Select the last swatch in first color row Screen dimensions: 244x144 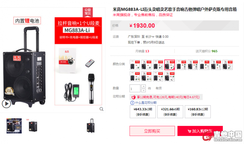(227, 65)
